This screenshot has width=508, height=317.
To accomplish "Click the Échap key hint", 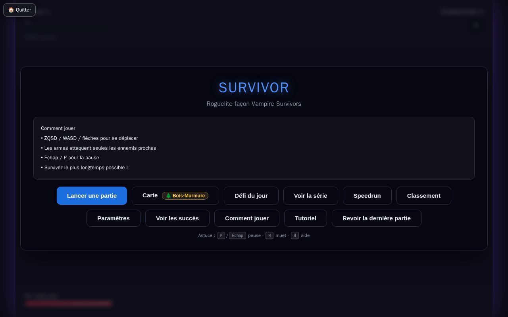I will coord(237,235).
